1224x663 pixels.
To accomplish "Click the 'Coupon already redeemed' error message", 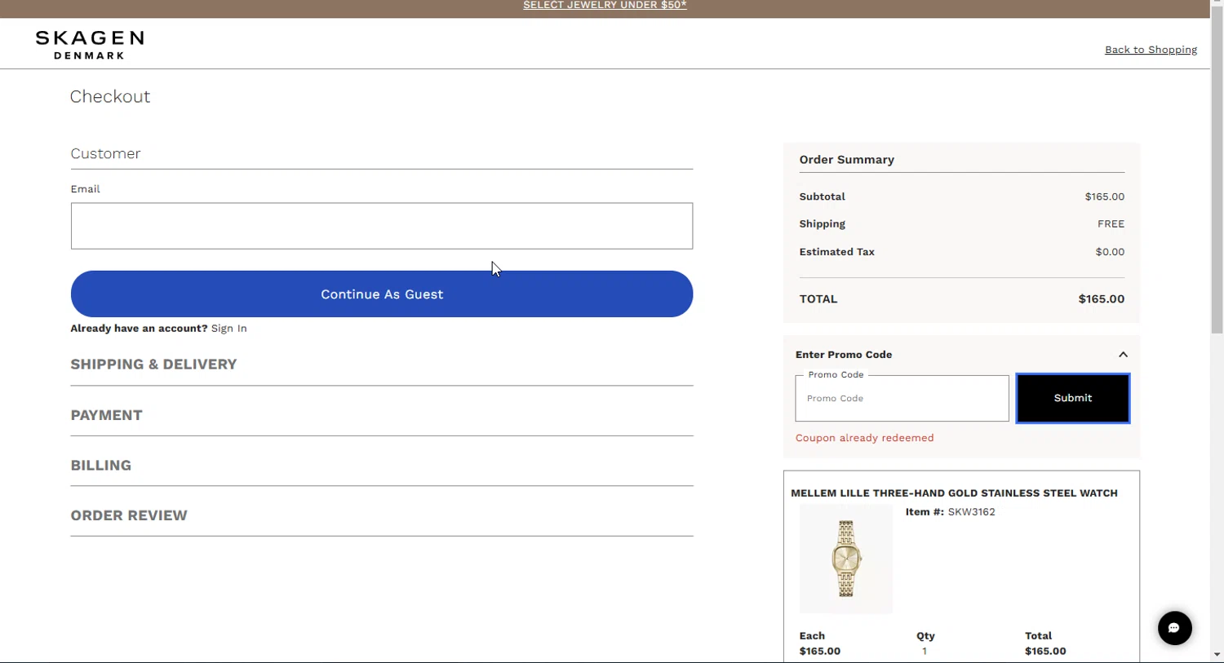I will click(864, 438).
